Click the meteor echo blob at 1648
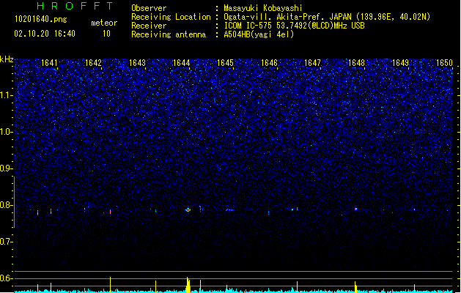 355,209
